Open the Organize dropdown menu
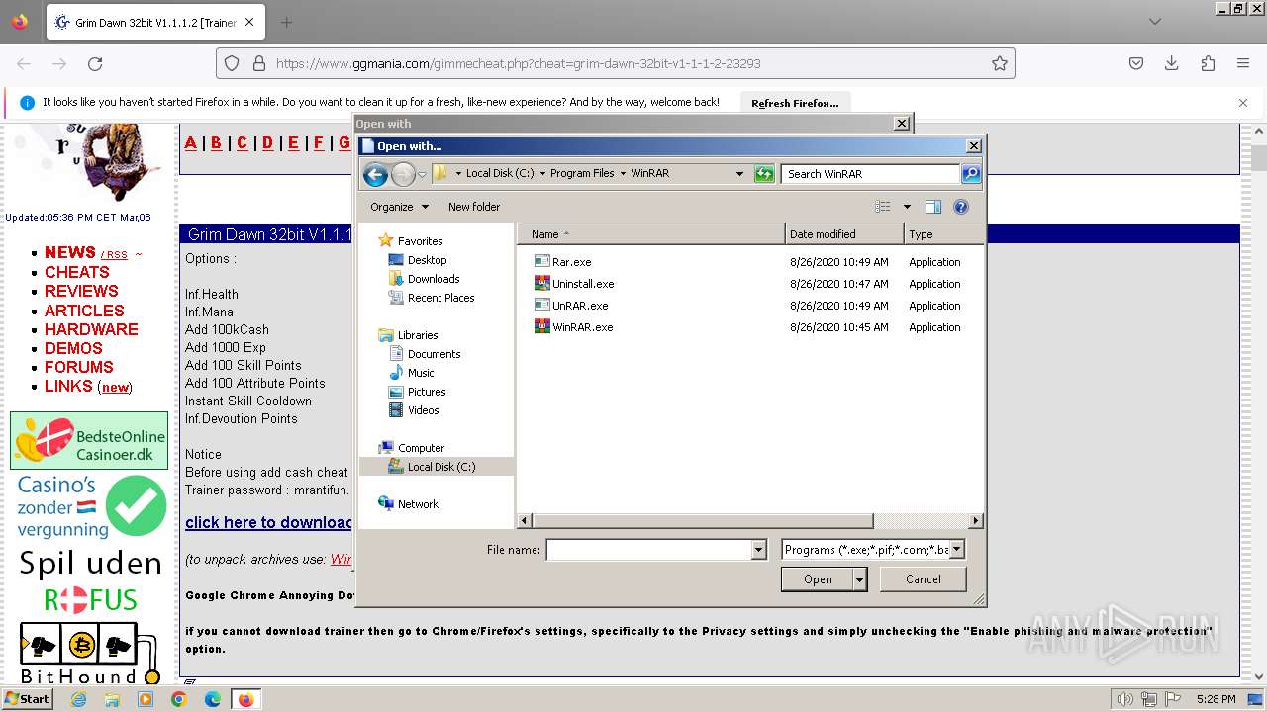 (x=399, y=207)
